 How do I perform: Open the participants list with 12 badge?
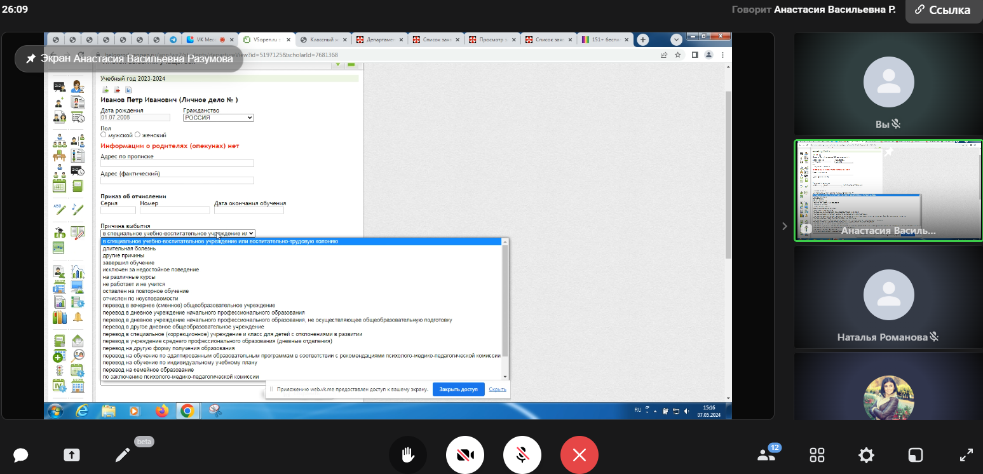pos(766,455)
